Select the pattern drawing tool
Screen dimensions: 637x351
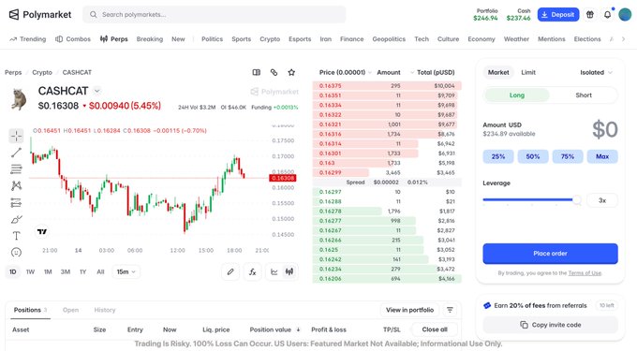(x=16, y=186)
